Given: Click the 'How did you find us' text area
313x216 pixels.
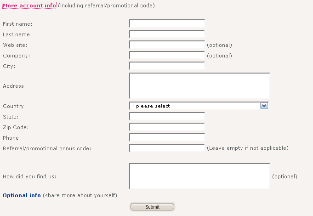Looking at the screenshot, I should tap(199, 176).
